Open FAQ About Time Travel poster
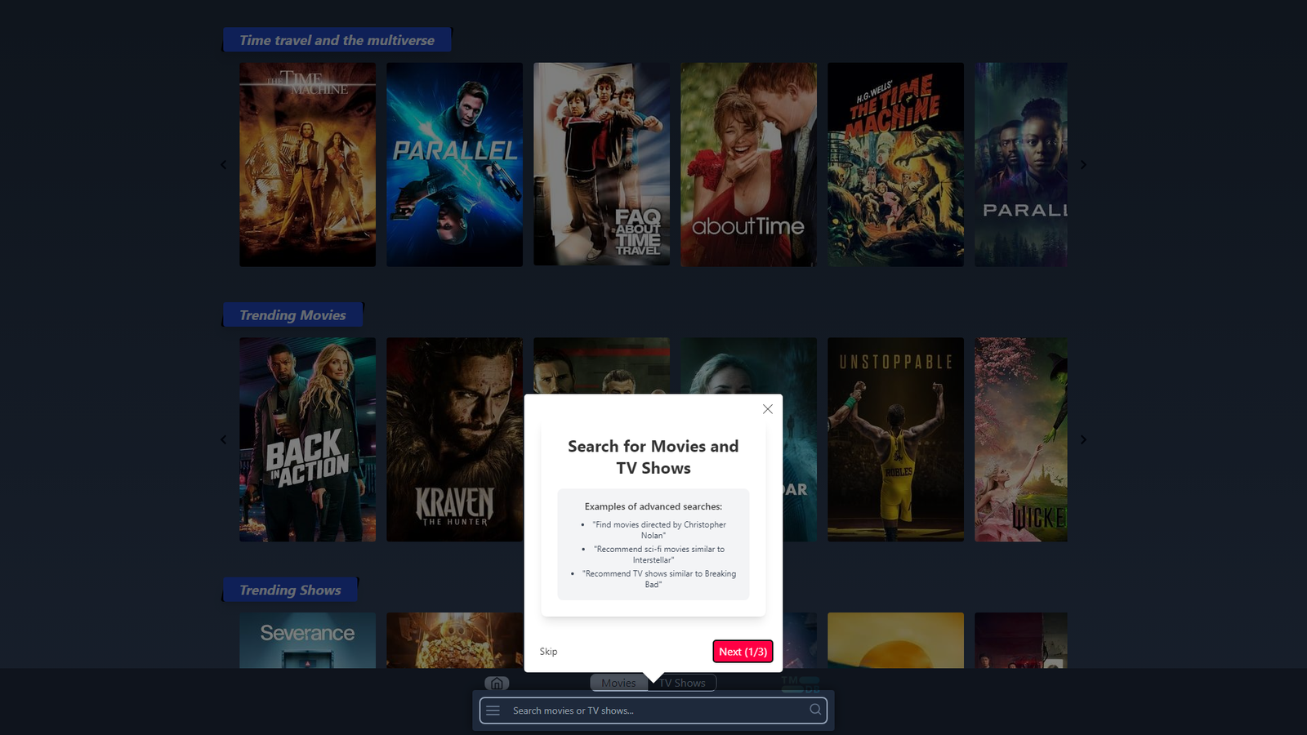This screenshot has width=1307, height=735. coord(601,165)
